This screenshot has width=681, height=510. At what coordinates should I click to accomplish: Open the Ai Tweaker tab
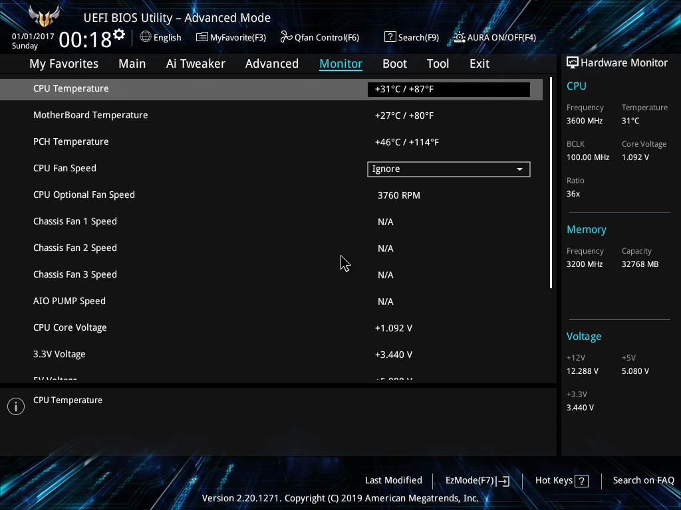coord(196,64)
